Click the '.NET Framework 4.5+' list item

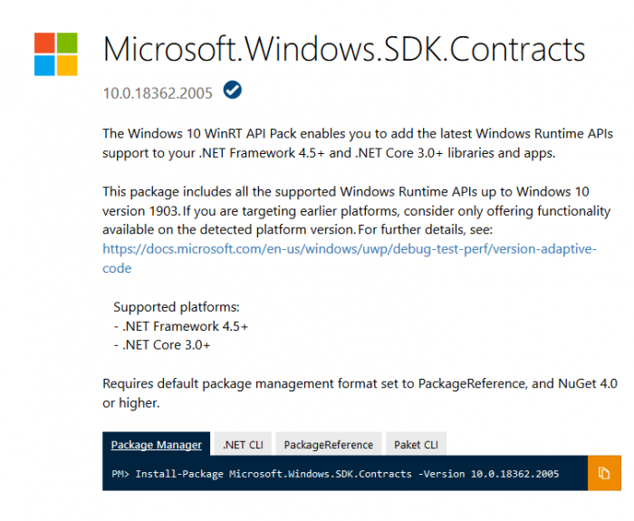(x=180, y=325)
